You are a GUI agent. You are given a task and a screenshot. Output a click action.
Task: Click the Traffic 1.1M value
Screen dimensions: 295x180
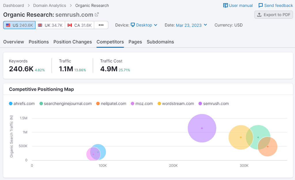point(66,69)
